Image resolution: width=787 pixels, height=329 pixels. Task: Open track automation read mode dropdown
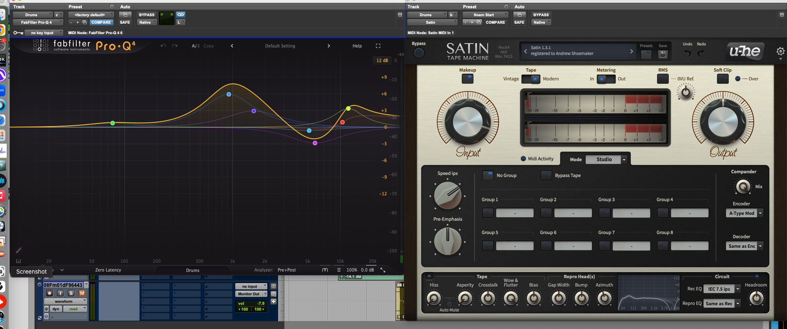[75, 309]
